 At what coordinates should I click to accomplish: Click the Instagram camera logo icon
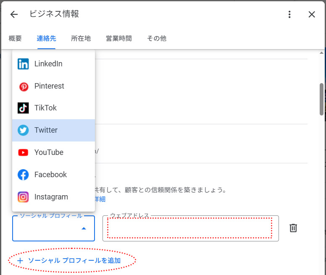(23, 197)
